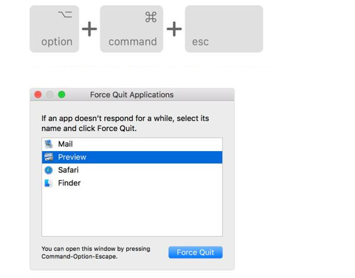Viewport: 355px width, 278px height.
Task: Click the gray minimize window button
Action: [50, 94]
